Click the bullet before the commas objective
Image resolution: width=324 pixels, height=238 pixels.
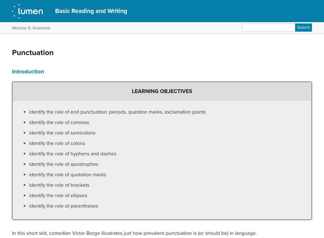[x=25, y=123]
